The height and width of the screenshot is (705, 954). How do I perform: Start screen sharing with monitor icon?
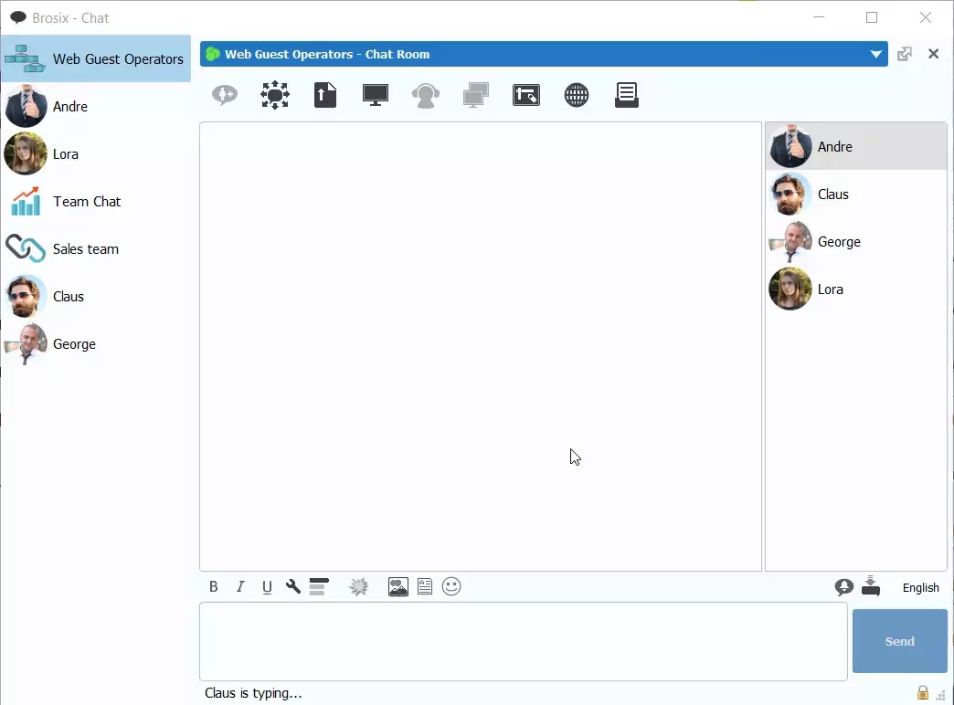coord(376,95)
